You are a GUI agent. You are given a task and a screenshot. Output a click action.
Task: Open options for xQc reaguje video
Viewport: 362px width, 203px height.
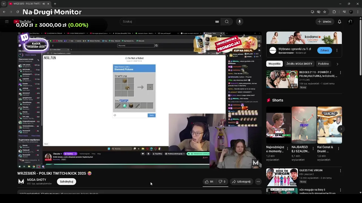click(x=340, y=190)
